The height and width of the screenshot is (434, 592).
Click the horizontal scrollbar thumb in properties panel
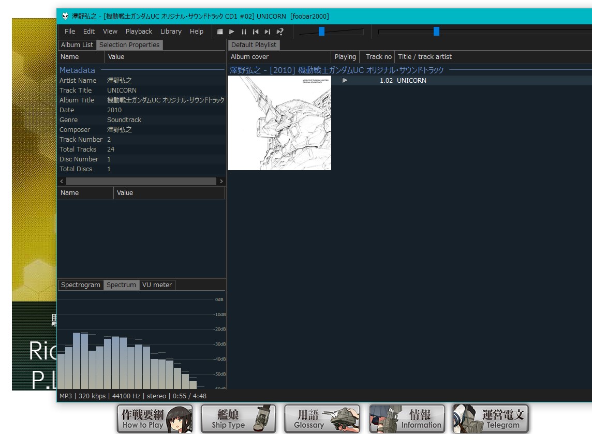point(141,182)
